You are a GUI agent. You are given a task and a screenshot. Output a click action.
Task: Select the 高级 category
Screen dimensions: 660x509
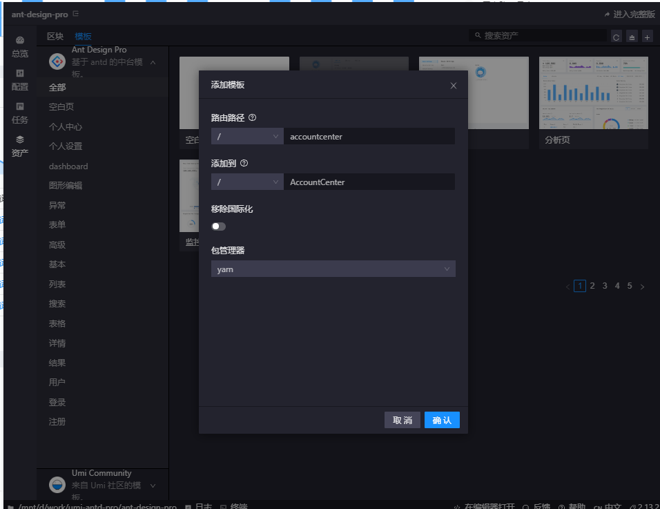[103, 244]
